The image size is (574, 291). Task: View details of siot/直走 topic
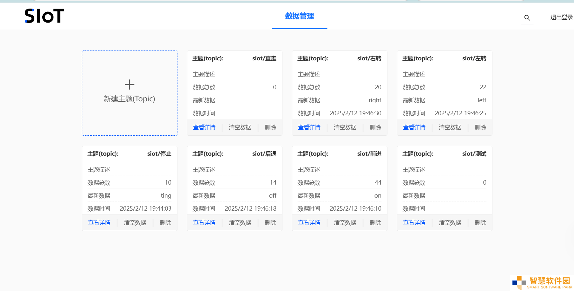point(204,127)
